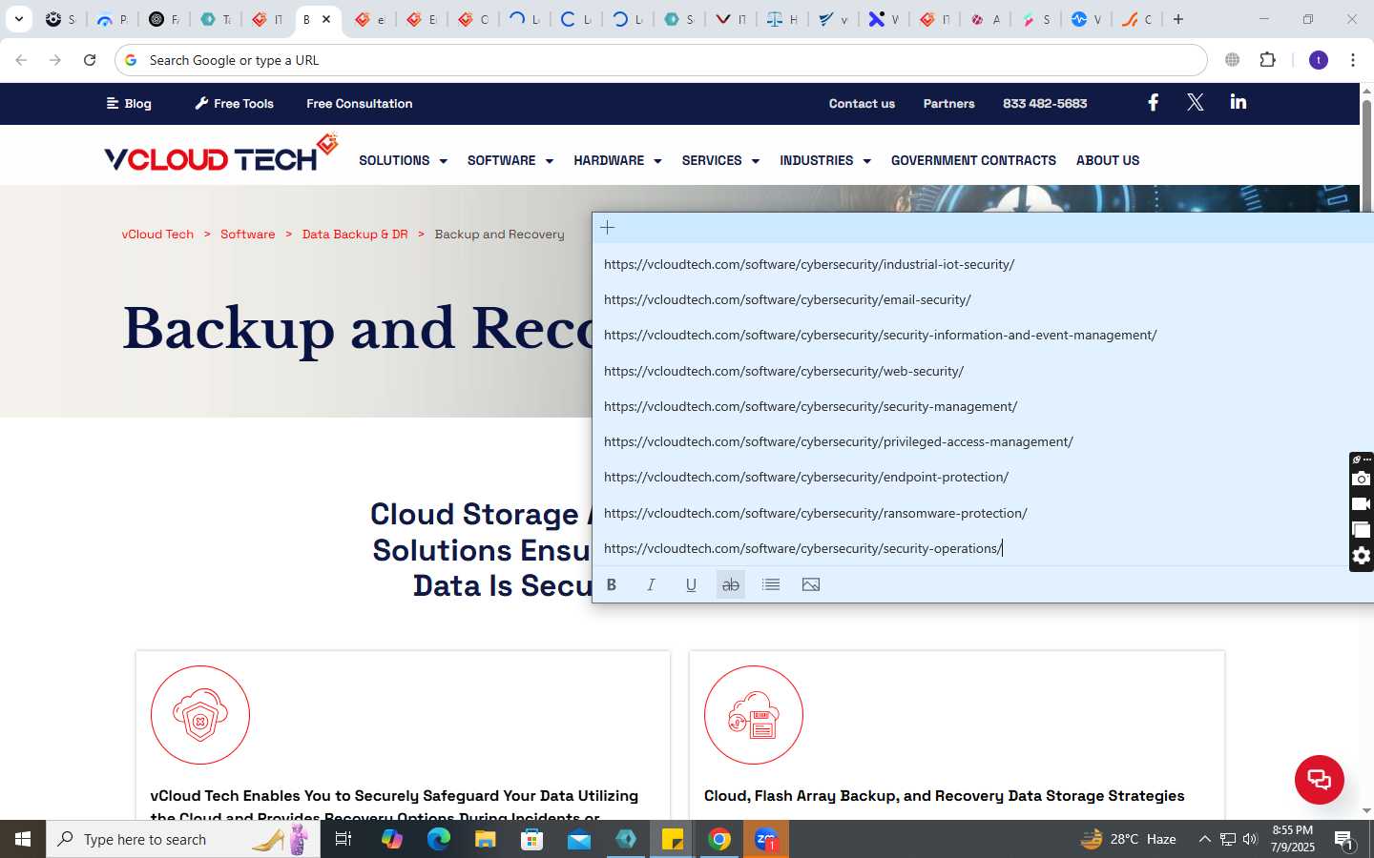
Task: Go to vCloud Tech breadcrumb
Action: [x=157, y=235]
